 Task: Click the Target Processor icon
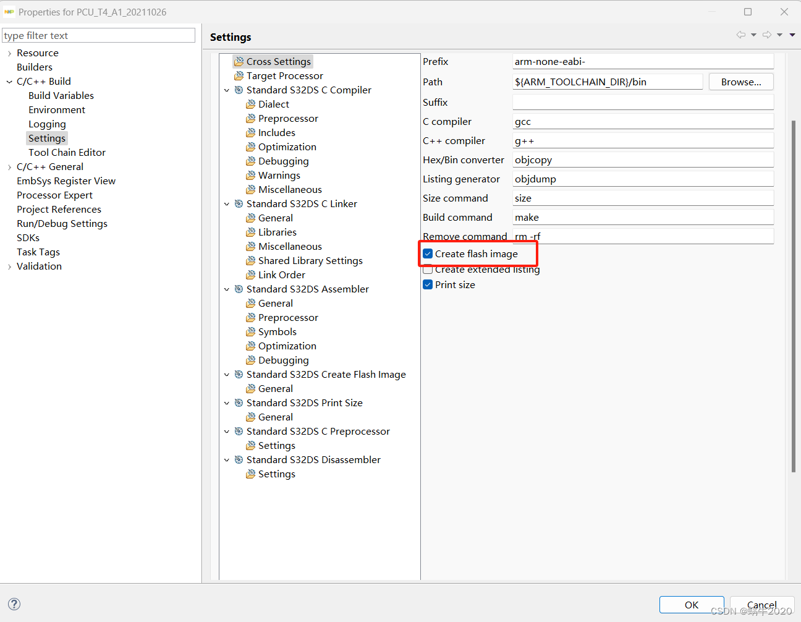(239, 75)
